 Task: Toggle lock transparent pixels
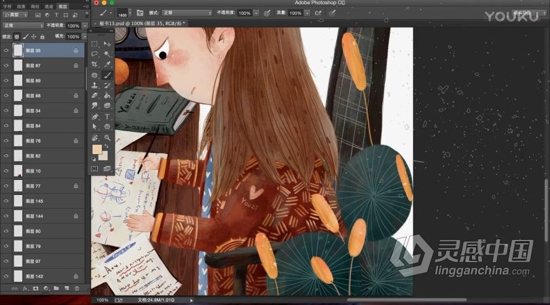[x=16, y=37]
